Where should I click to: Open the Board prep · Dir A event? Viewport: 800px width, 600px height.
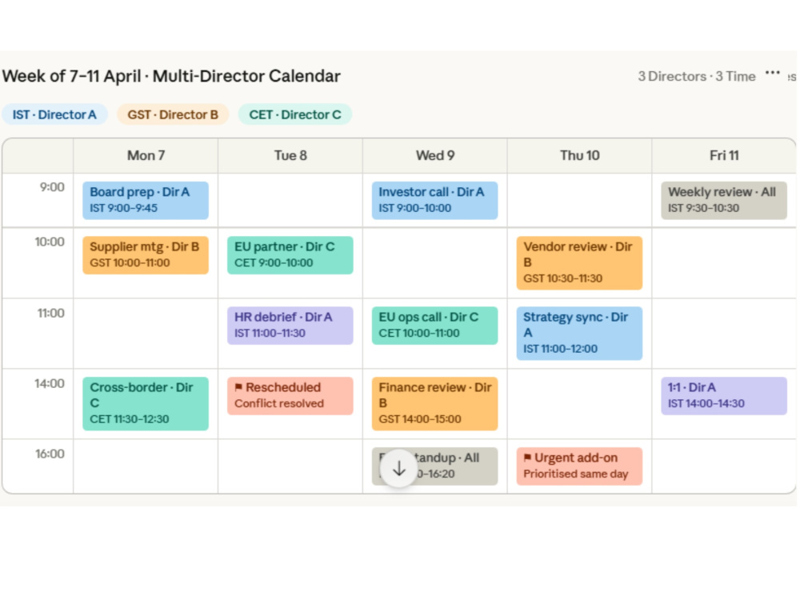point(146,200)
